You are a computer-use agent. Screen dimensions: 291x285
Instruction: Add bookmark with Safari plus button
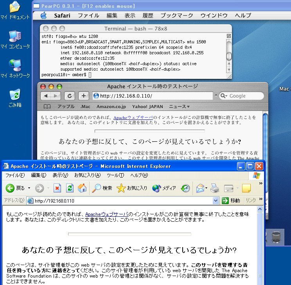click(84, 96)
